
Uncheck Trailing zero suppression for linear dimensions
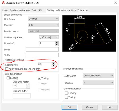tap(39, 78)
